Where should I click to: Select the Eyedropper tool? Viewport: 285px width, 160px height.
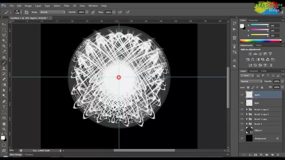point(4,52)
